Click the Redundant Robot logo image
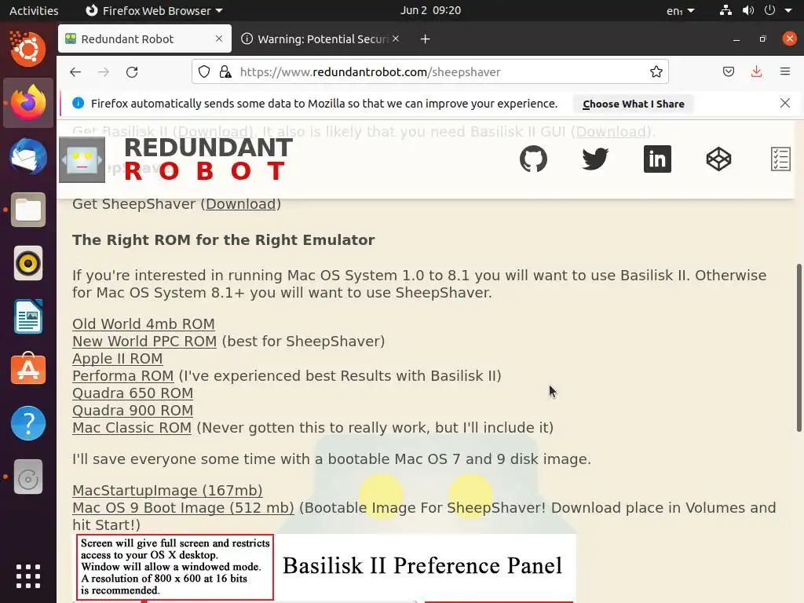This screenshot has height=603, width=804. [x=82, y=159]
